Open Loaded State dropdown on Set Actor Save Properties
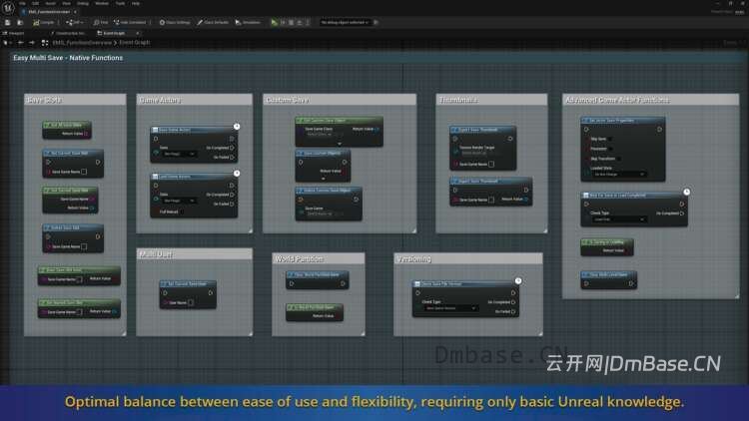749x421 pixels. click(x=618, y=175)
